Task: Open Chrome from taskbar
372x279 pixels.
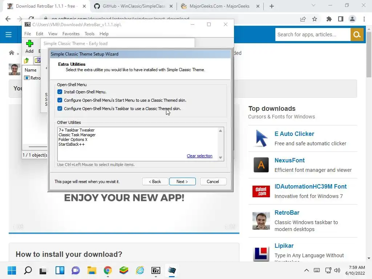Action: pos(108,270)
